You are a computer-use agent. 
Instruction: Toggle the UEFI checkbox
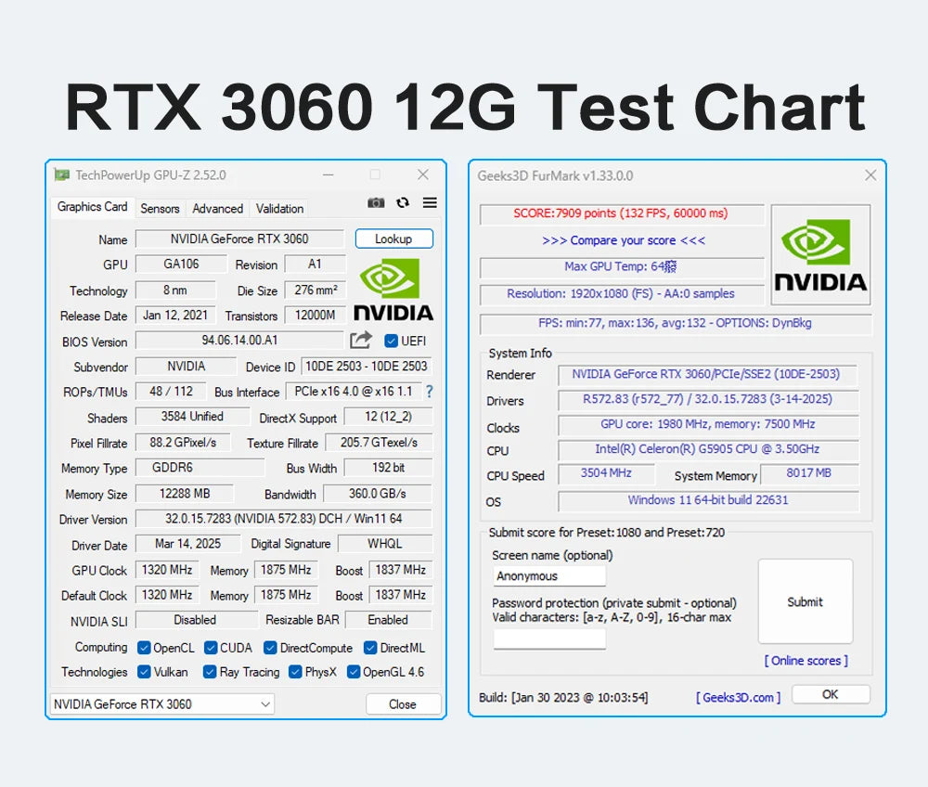[391, 341]
